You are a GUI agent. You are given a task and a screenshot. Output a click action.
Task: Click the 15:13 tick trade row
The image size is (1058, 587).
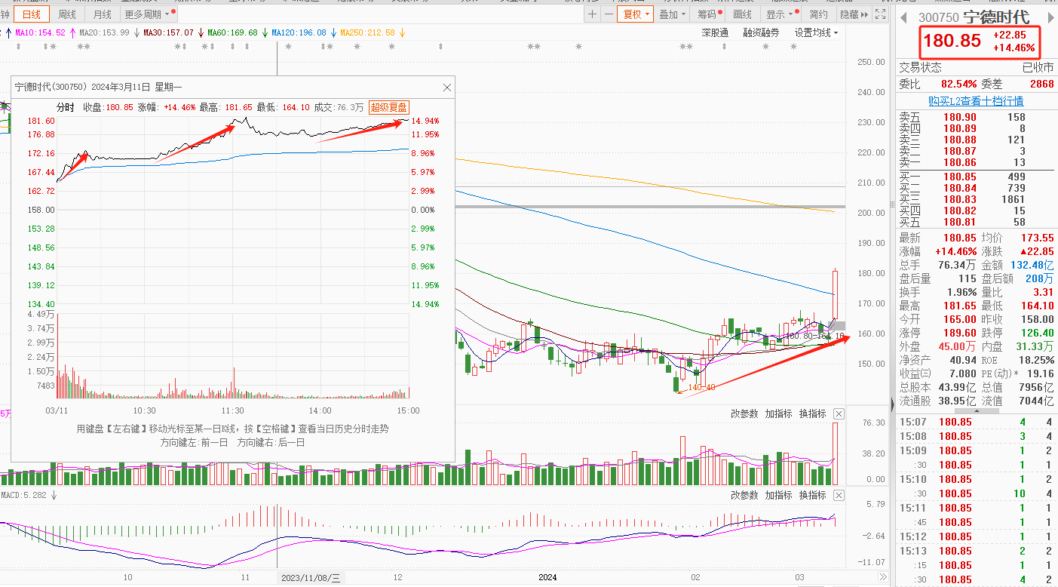(x=976, y=551)
